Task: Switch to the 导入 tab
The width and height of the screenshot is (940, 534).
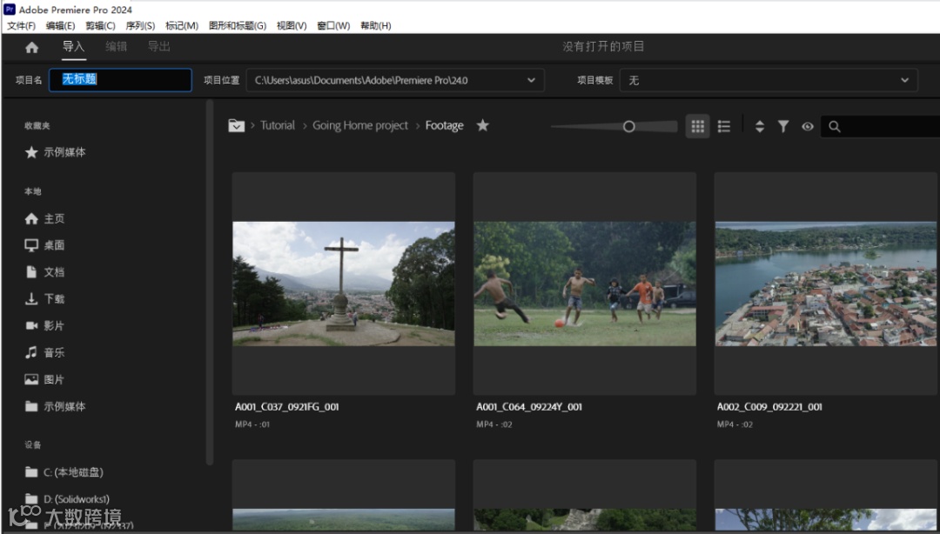Action: pos(74,47)
